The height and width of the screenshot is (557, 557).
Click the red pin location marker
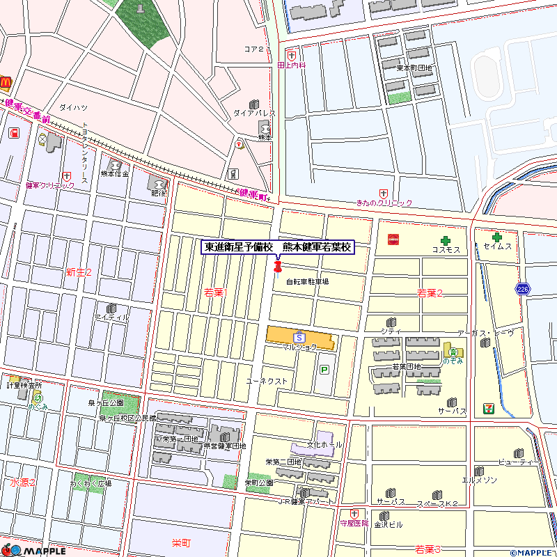tap(278, 267)
